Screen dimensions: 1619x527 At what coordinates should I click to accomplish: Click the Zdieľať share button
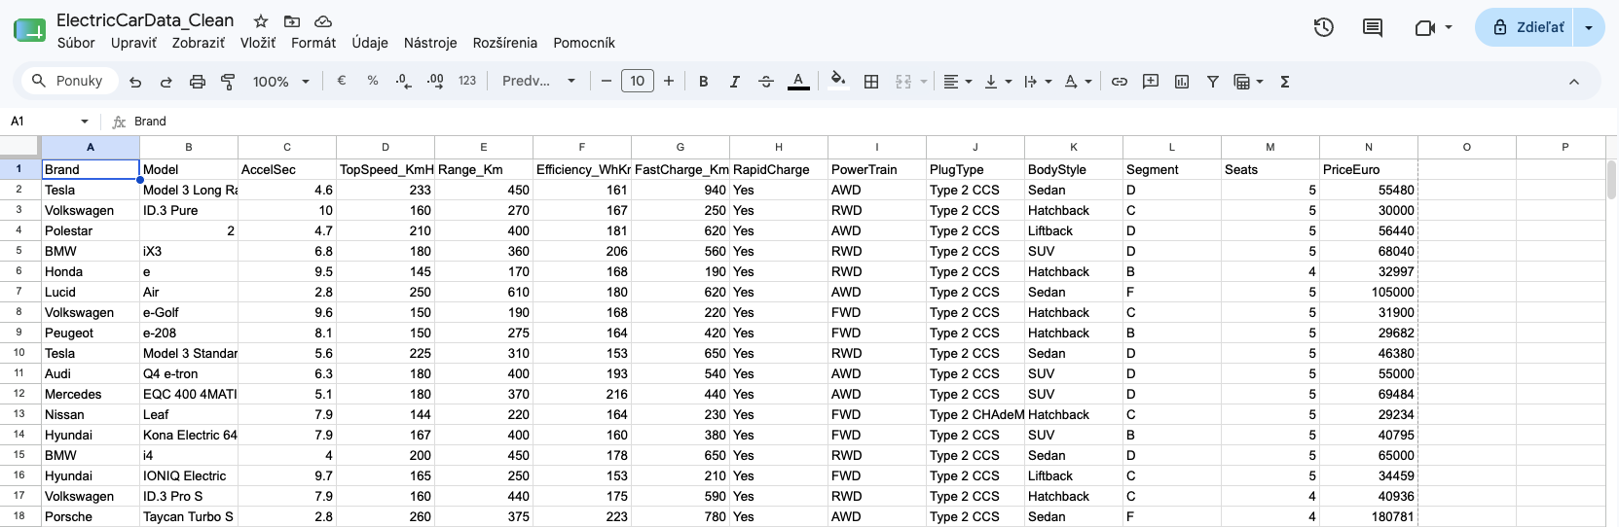click(x=1527, y=27)
